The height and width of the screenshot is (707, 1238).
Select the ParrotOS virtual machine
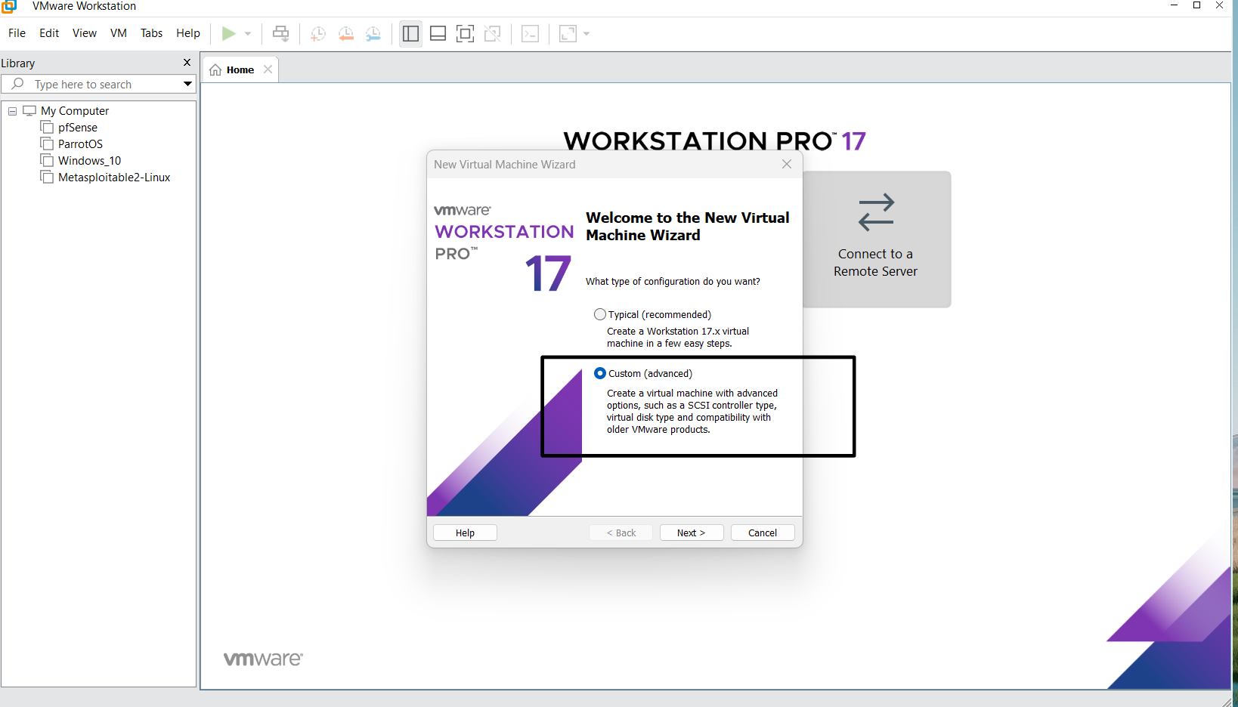(80, 144)
